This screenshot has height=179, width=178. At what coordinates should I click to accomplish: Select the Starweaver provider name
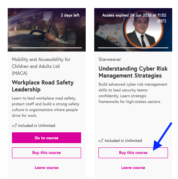tap(110, 59)
